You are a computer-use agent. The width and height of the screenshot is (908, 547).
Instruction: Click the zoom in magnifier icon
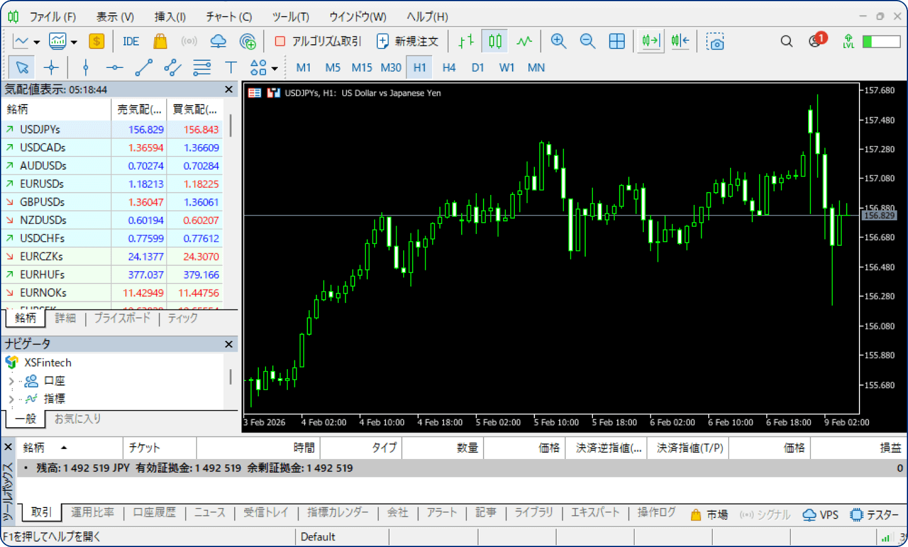558,41
